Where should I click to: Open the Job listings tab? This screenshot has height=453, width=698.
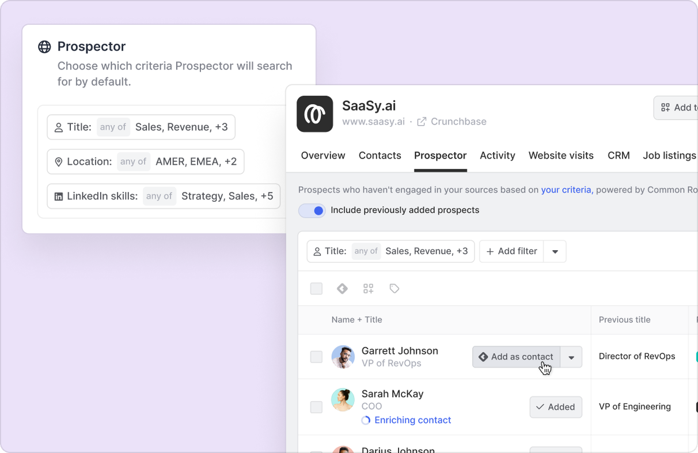670,156
